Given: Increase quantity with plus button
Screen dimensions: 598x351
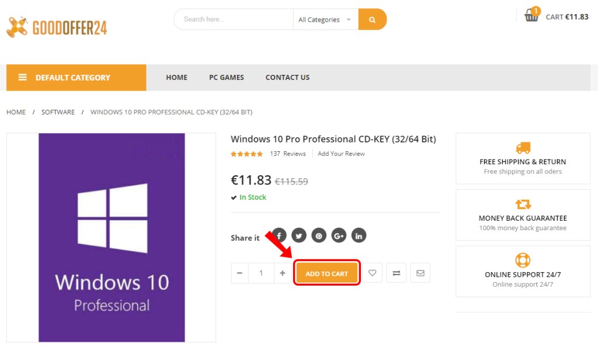Looking at the screenshot, I should point(283,273).
